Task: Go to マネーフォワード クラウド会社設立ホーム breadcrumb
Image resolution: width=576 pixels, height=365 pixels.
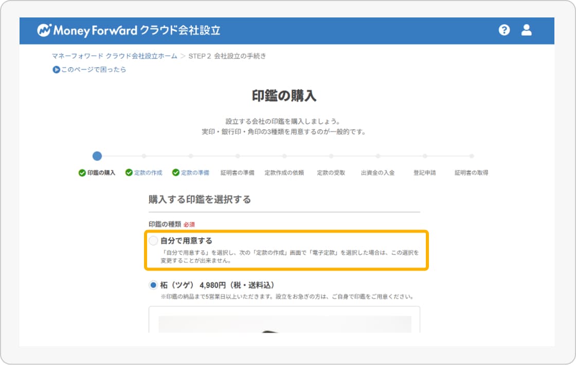Action: (x=114, y=56)
